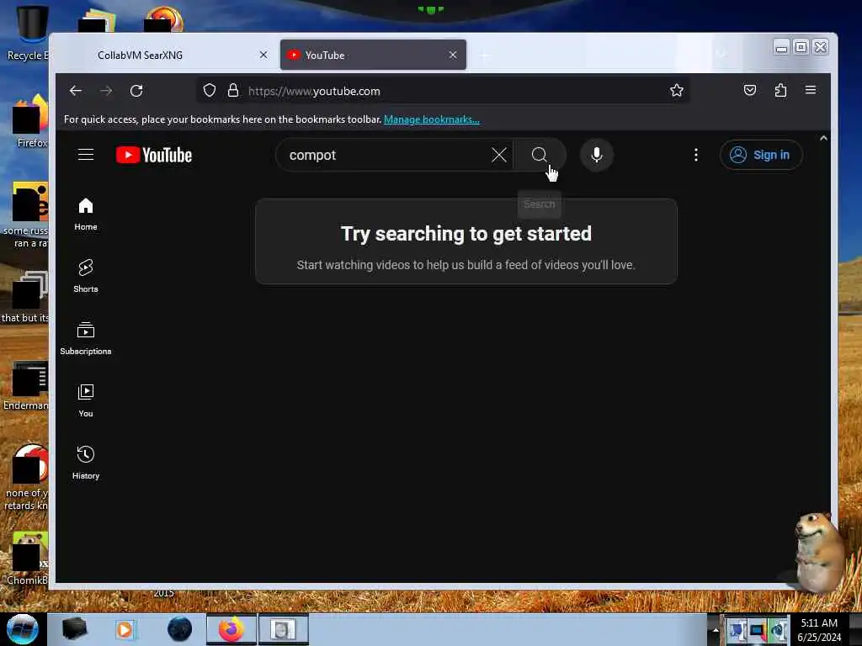Open media player taskbar icon
Screen dimensions: 862x646
tap(125, 629)
